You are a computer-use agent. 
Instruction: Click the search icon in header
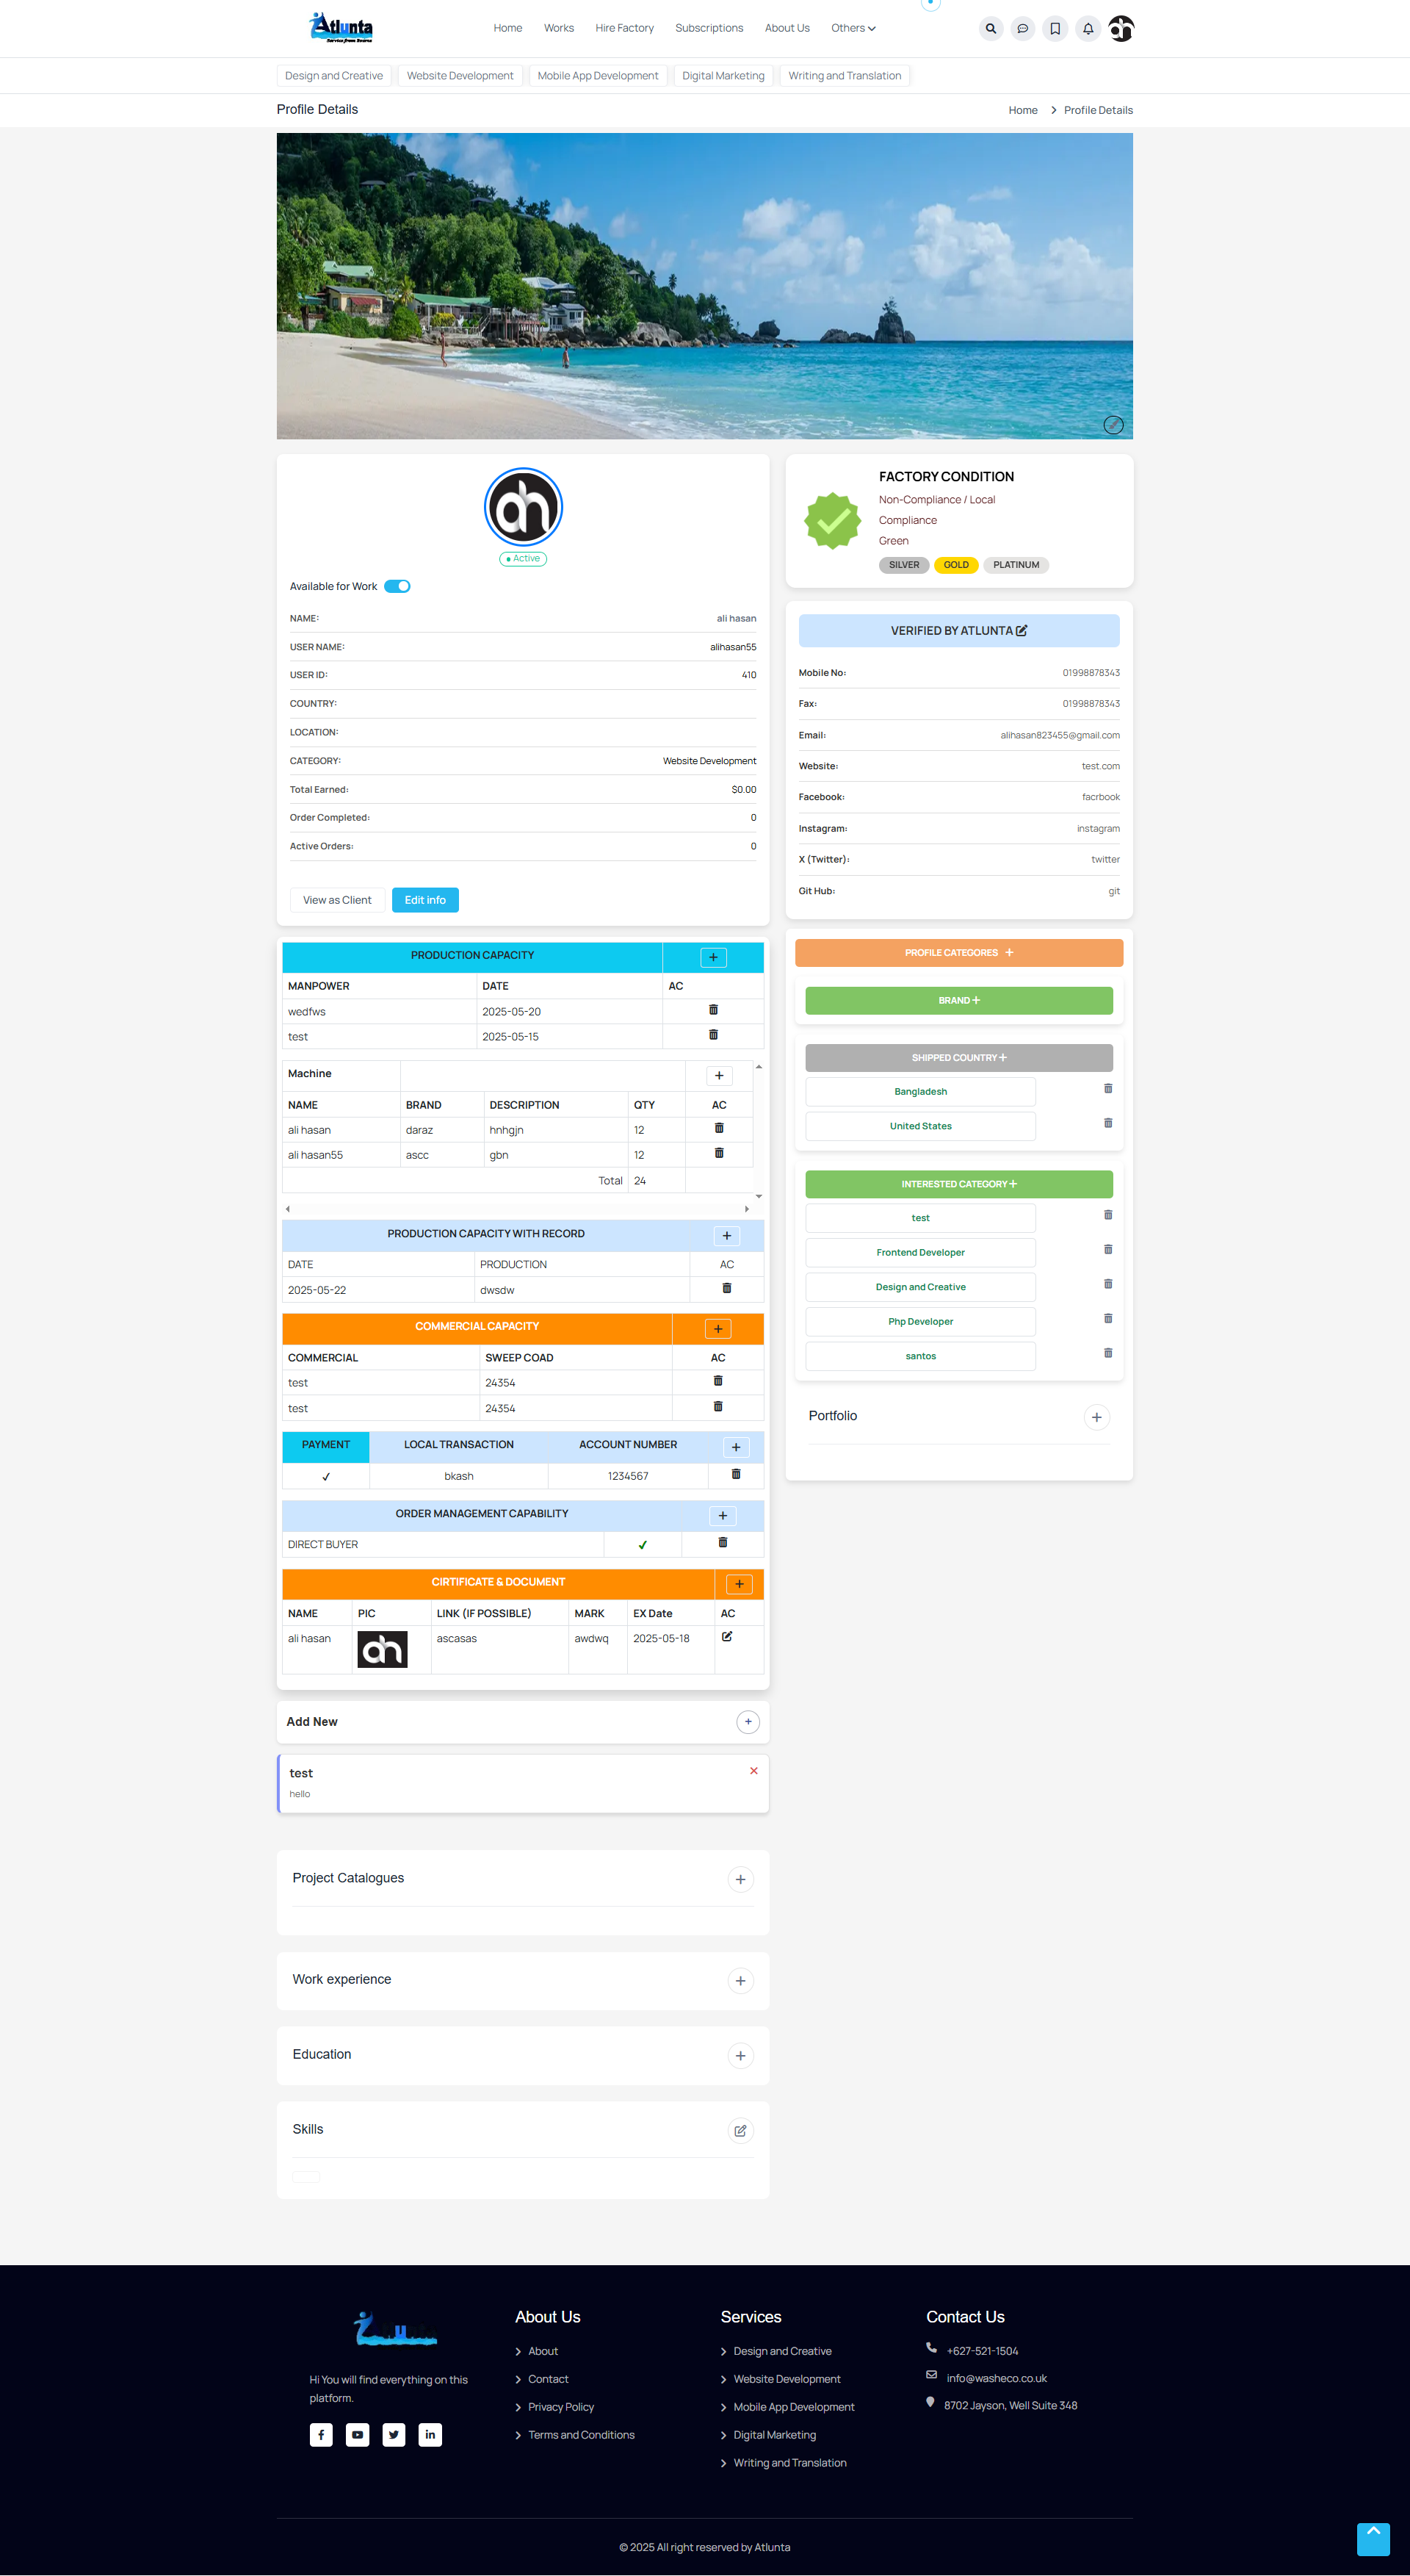pos(990,28)
